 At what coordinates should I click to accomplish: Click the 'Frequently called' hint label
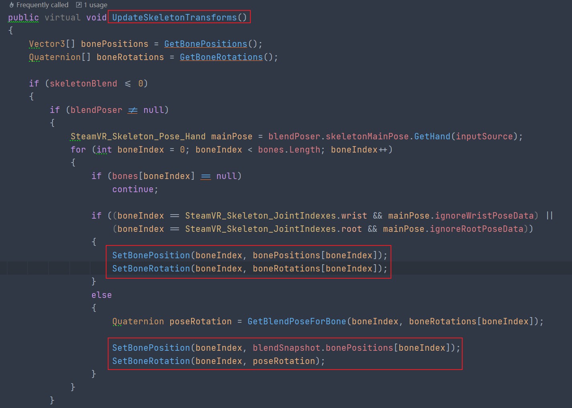pos(42,5)
